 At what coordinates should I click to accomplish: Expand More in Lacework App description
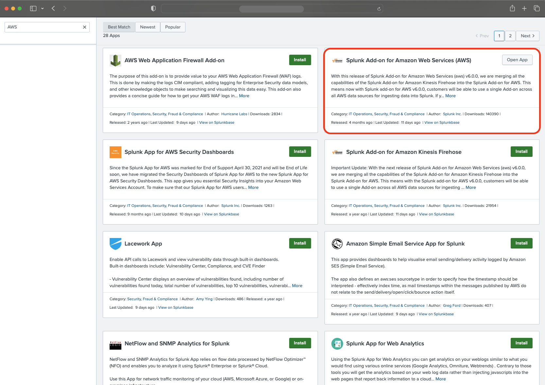pos(297,286)
